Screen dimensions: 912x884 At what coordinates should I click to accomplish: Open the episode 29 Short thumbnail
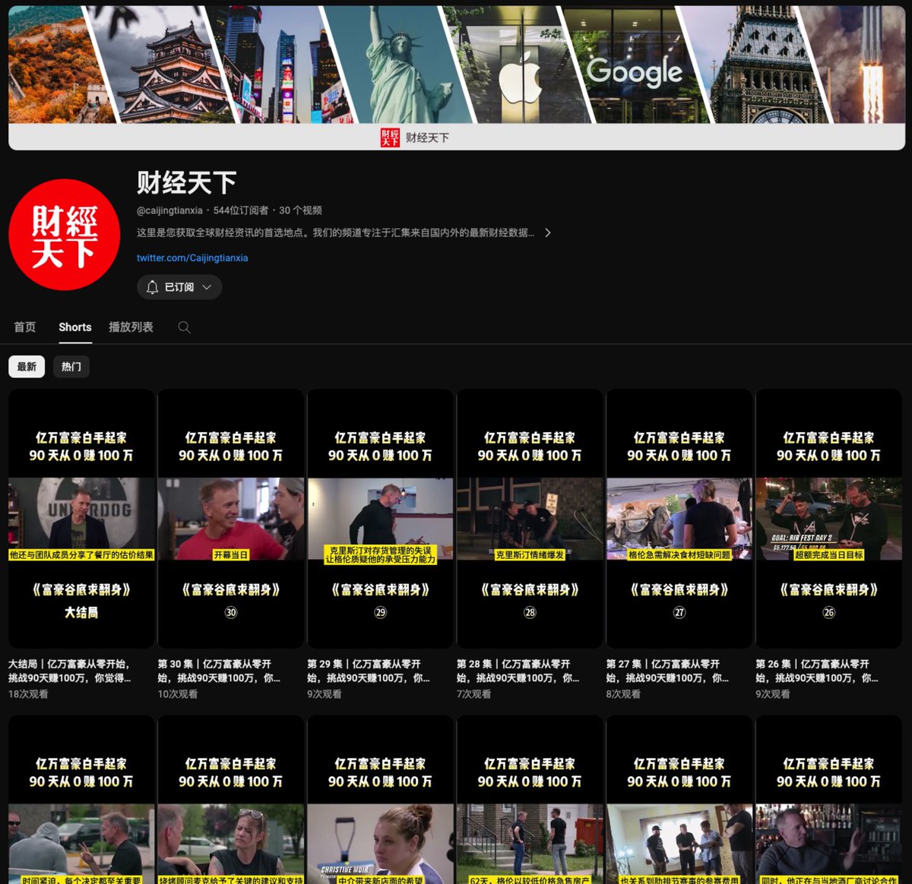click(380, 519)
